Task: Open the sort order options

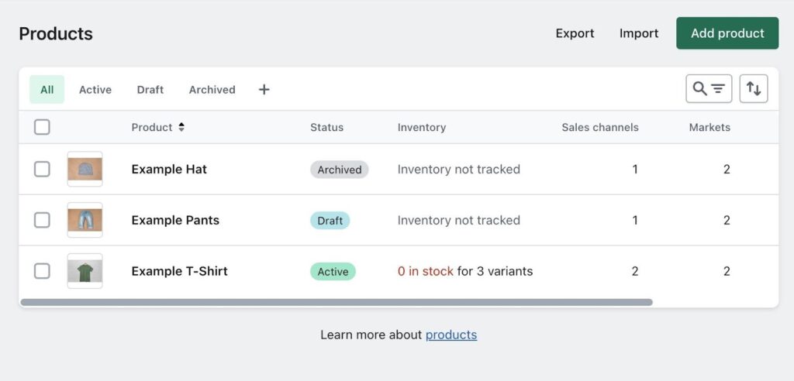Action: coord(753,89)
